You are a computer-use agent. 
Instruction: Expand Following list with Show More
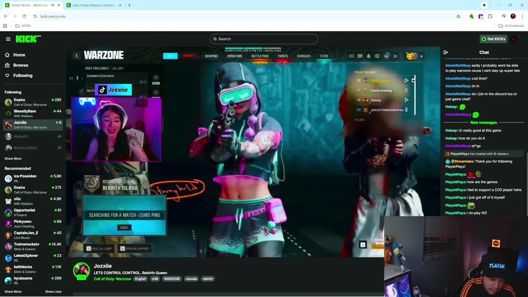pos(13,158)
